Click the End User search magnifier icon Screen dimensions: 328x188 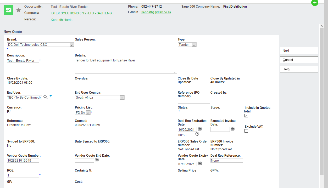coord(46,97)
